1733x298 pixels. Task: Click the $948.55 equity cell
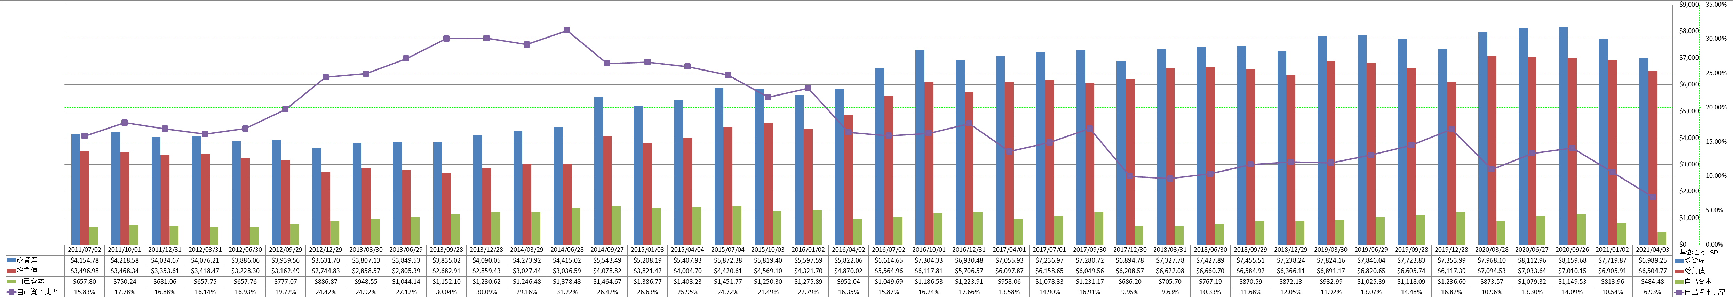[x=366, y=282]
